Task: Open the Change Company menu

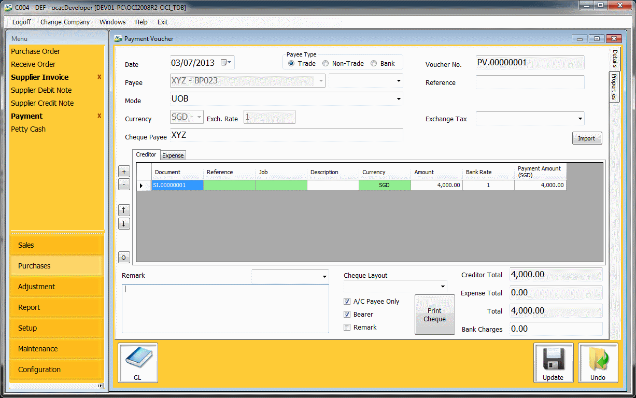Action: (x=65, y=22)
